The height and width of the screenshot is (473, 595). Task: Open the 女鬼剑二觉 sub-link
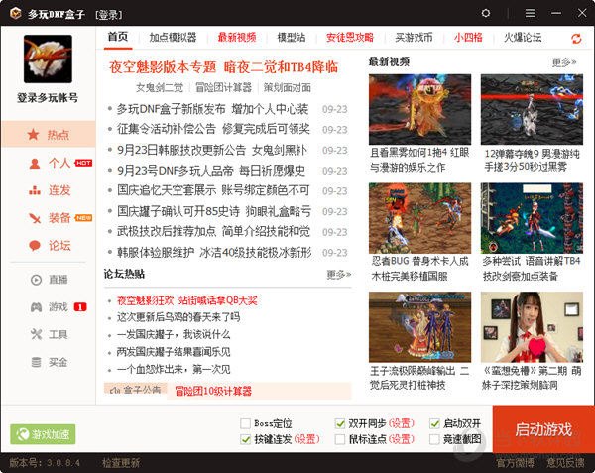(x=160, y=87)
